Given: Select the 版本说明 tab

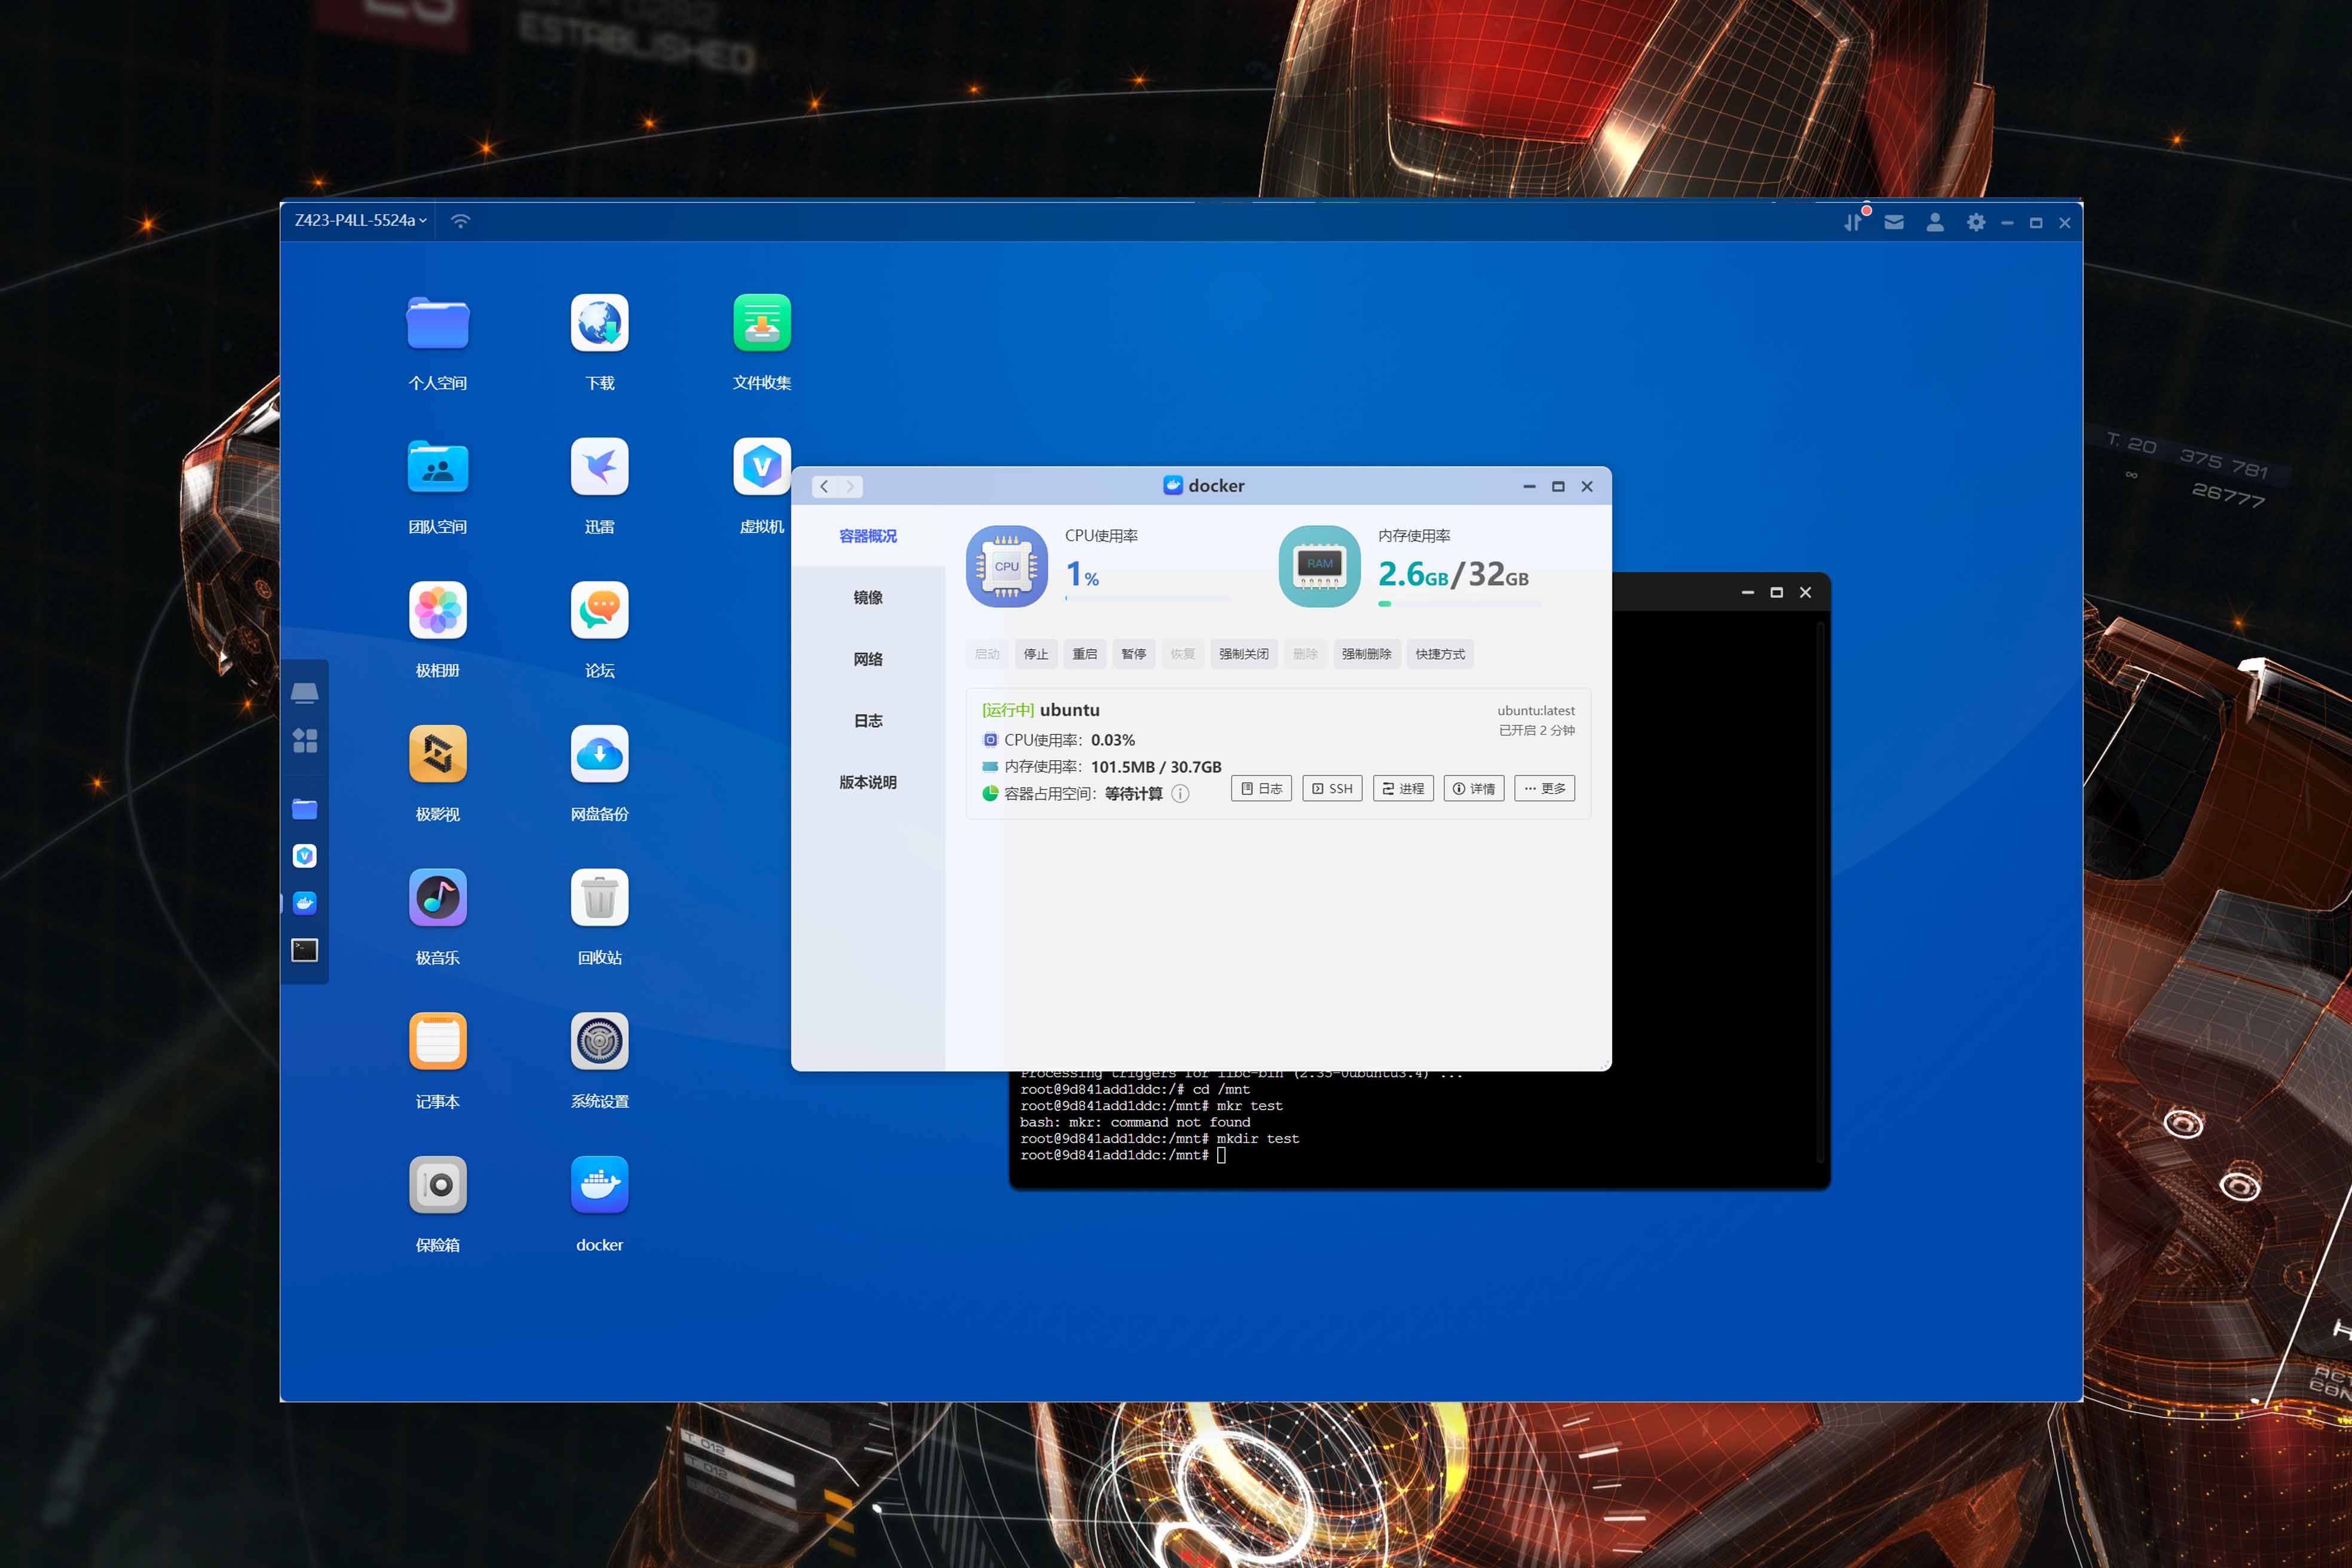Looking at the screenshot, I should pyautogui.click(x=868, y=782).
